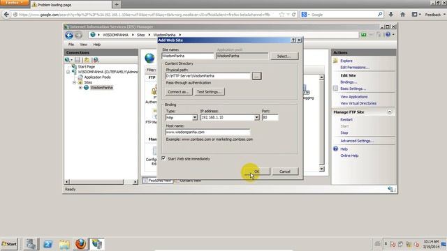Collapse the Sites tree node
Image resolution: width=447 pixels, height=251 pixels.
pos(74,82)
